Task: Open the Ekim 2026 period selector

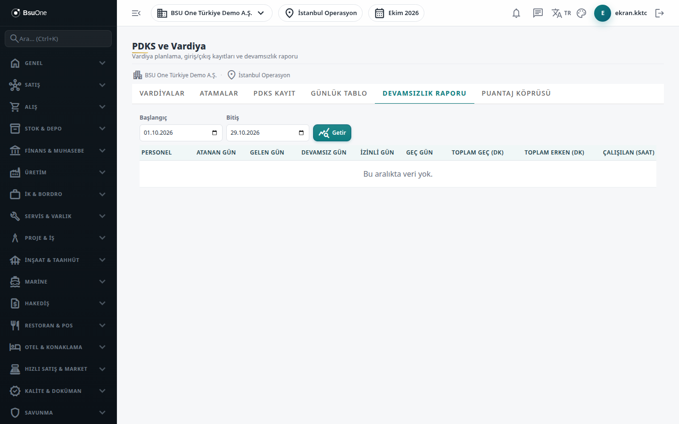Action: click(396, 13)
